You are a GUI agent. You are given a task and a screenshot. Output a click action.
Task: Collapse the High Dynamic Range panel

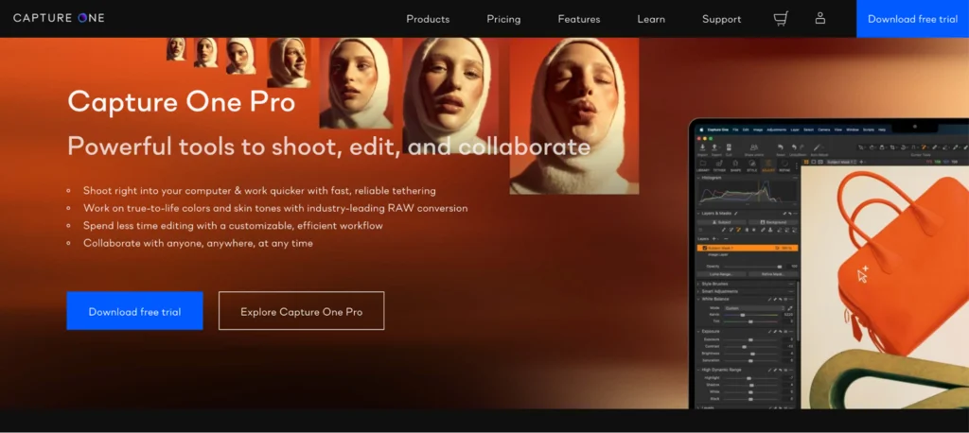coord(698,370)
